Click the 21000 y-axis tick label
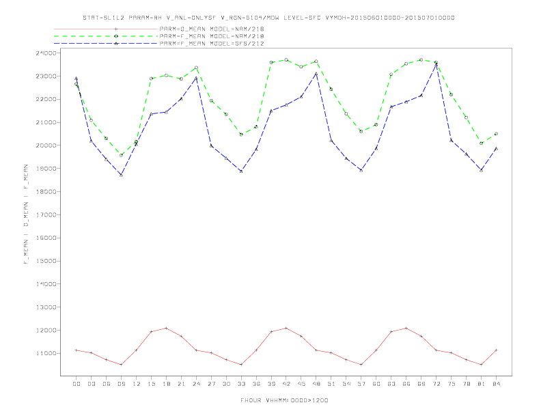 click(x=46, y=122)
